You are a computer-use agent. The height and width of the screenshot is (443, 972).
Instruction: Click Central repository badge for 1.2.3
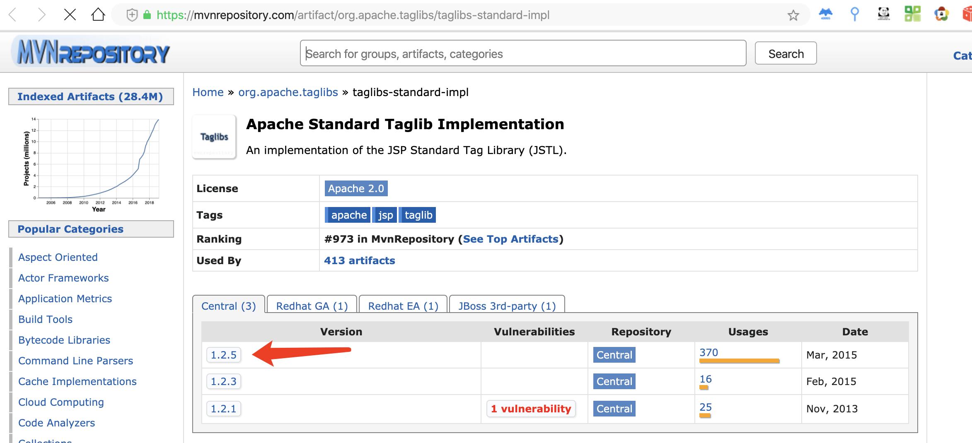(x=614, y=381)
